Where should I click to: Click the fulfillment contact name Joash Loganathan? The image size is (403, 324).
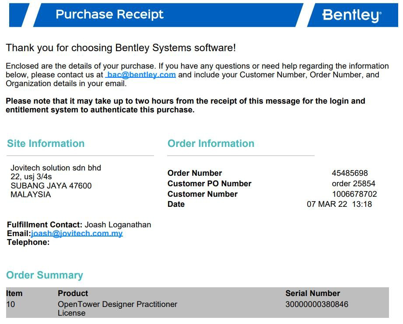(x=118, y=225)
